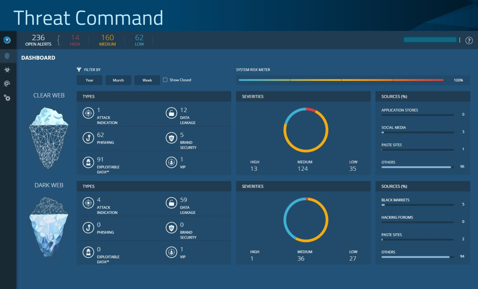The width and height of the screenshot is (478, 289).
Task: Click Dark Web Phishing hook icon
Action: click(x=88, y=228)
